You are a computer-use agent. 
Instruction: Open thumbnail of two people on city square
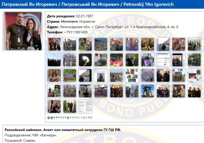click(163, 44)
